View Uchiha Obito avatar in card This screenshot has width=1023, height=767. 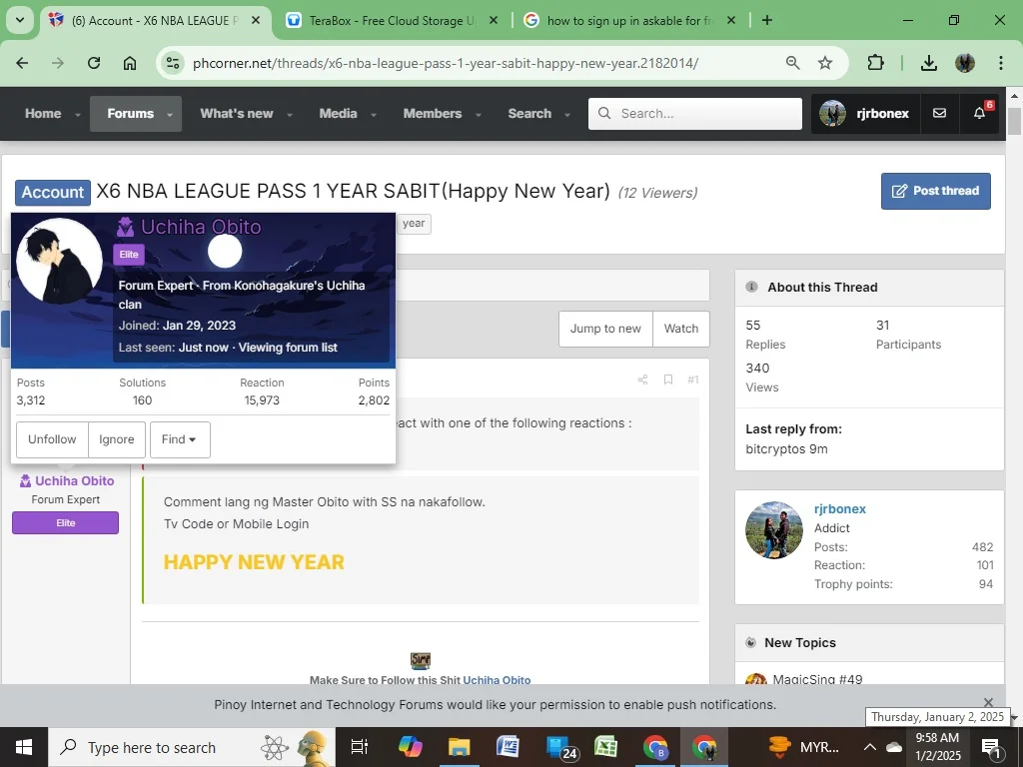pyautogui.click(x=59, y=261)
